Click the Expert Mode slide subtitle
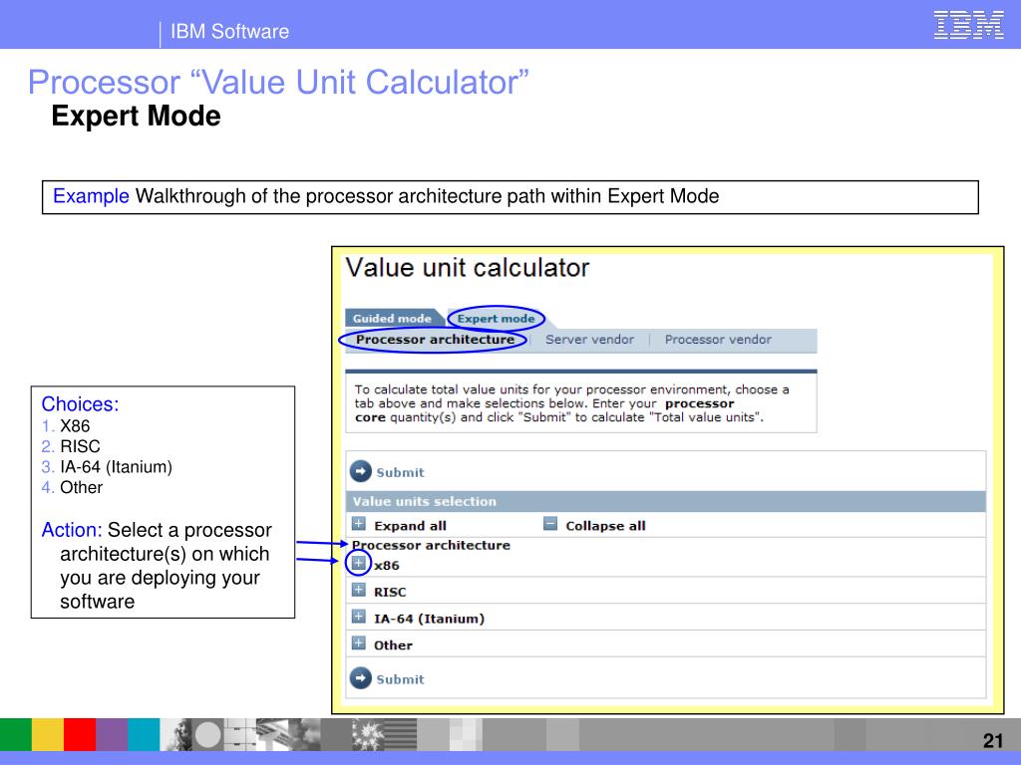This screenshot has height=765, width=1021. click(x=136, y=116)
